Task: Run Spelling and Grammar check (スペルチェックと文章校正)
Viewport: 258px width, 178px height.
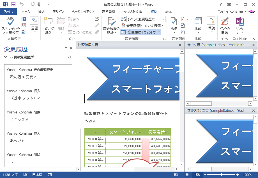Action: tap(11, 25)
